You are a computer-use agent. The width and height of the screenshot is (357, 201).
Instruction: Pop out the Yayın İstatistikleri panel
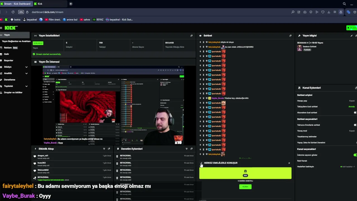191,36
